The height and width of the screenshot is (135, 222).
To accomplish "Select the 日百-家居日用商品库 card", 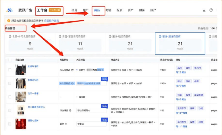I will pyautogui.click(x=80, y=43).
